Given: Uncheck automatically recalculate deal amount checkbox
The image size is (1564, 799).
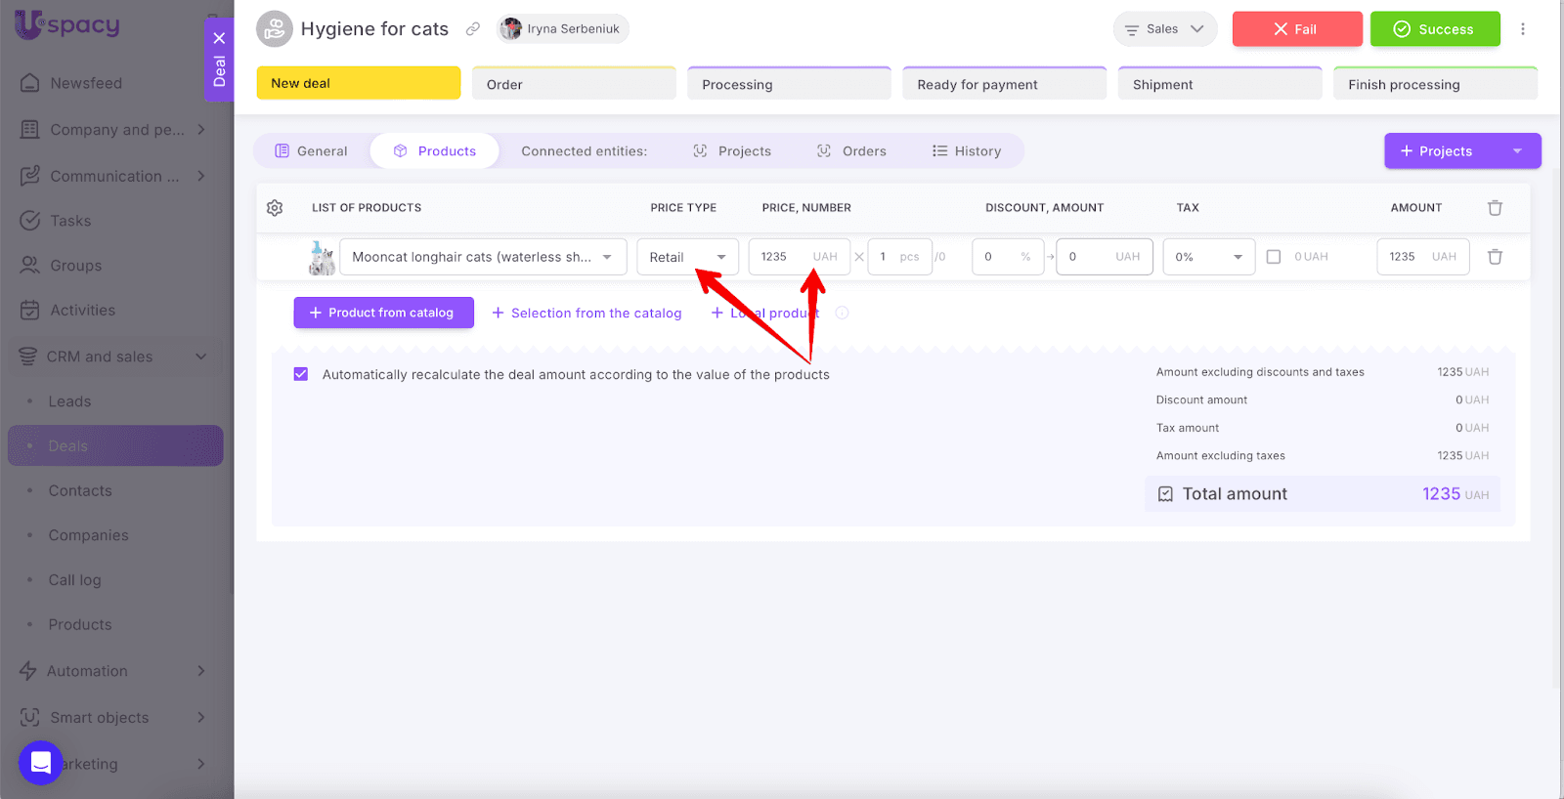Looking at the screenshot, I should click(x=301, y=374).
